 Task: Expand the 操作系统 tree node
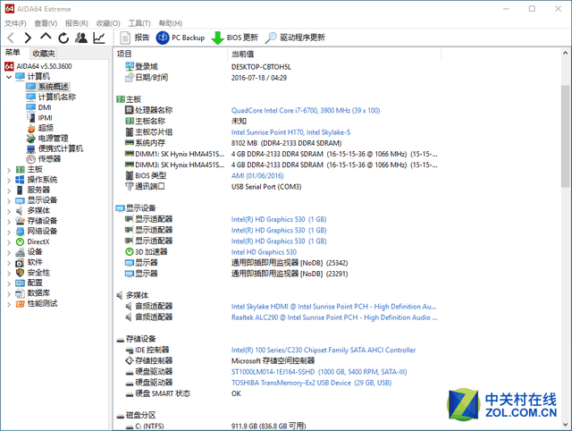(9, 180)
